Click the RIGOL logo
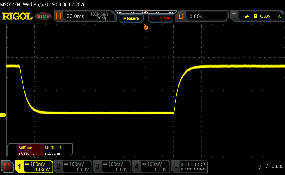The width and height of the screenshot is (285, 175). coord(17,16)
